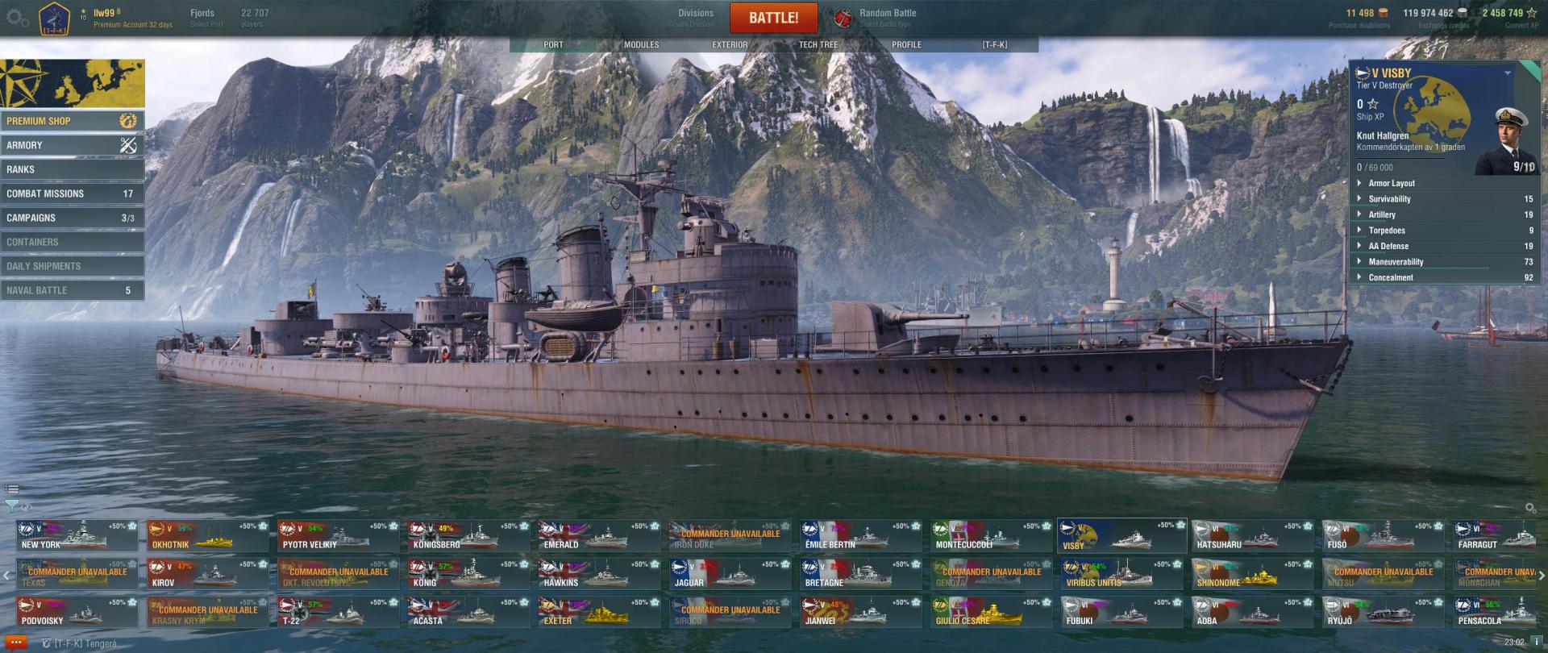Switch to the Tech Tree tab

[818, 45]
